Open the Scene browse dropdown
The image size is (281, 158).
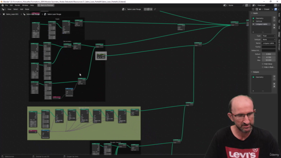tap(225, 5)
